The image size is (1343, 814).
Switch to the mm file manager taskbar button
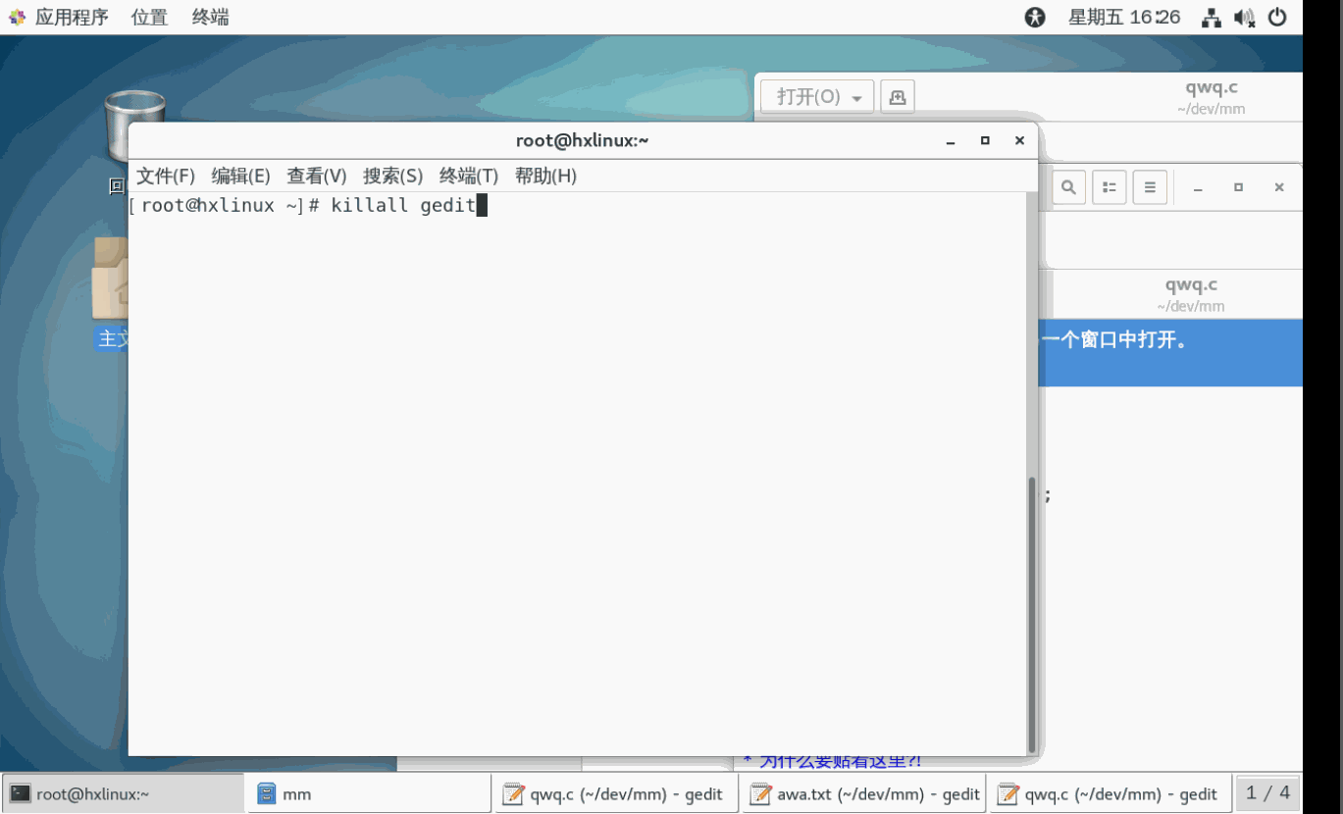(x=369, y=793)
